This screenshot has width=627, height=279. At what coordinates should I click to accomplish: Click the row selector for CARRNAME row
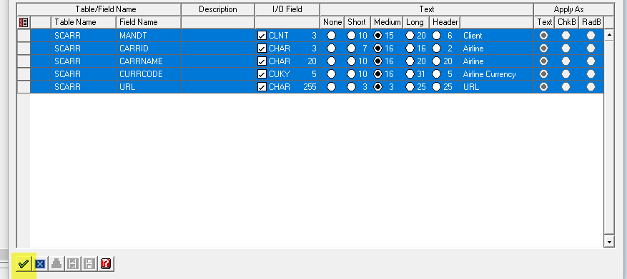coord(24,61)
